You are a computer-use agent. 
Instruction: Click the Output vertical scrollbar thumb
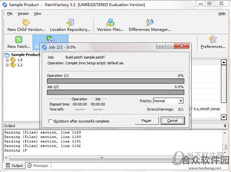point(224,147)
